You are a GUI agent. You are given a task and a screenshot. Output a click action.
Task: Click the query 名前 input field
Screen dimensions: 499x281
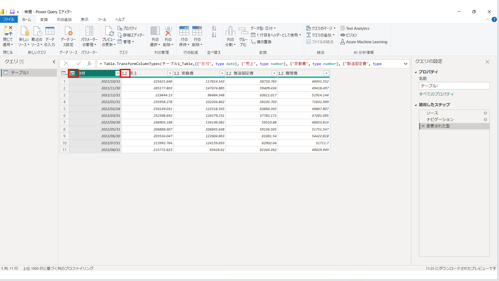(x=454, y=86)
